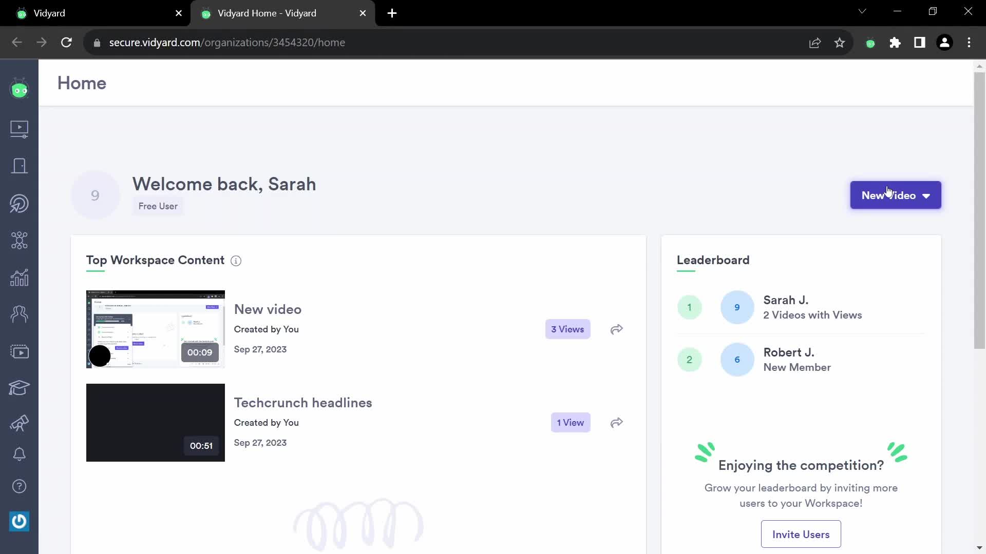The height and width of the screenshot is (554, 986).
Task: Click Robert J. in the leaderboard
Action: pos(788,352)
